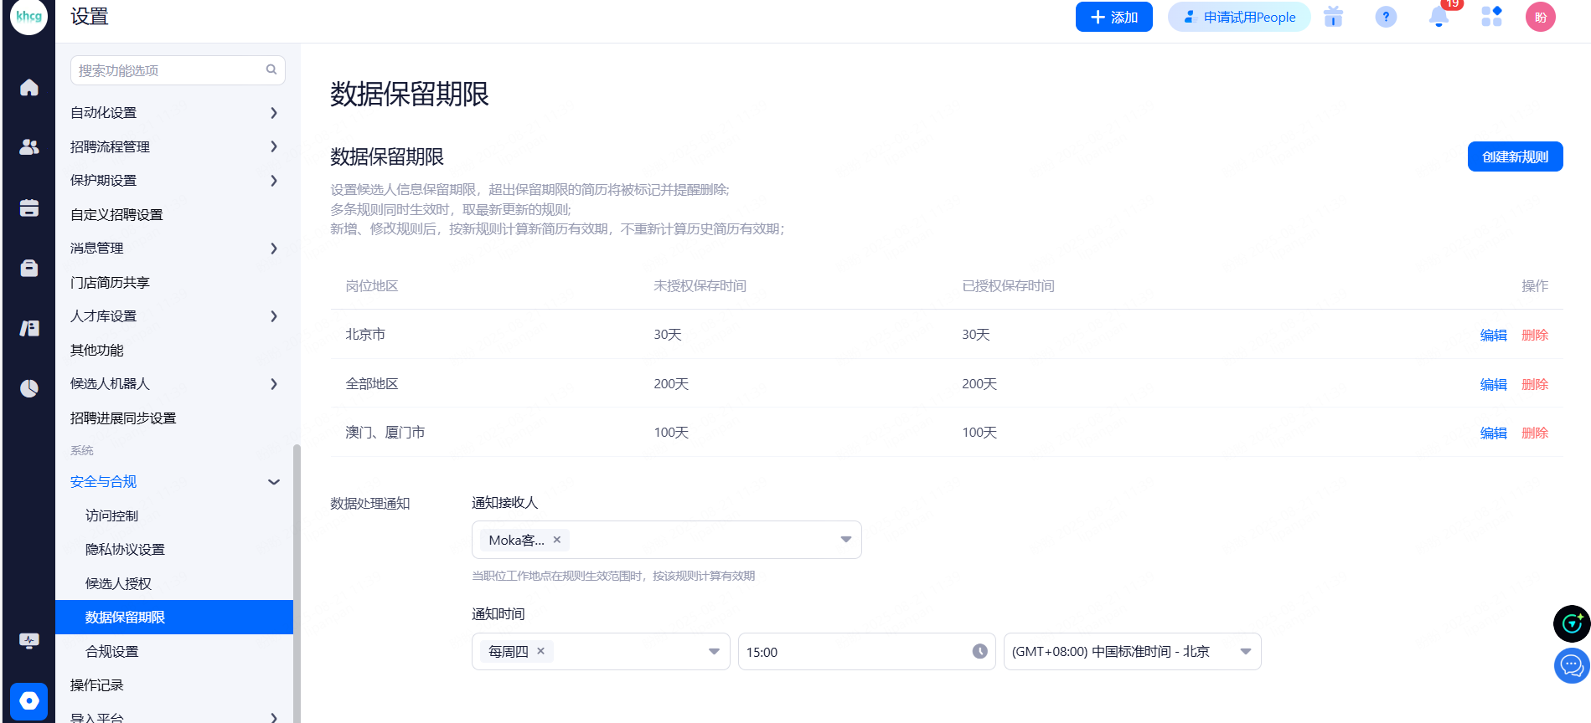Screen dimensions: 1591x723
Task: Select 隐私协议设置 in the sidebar menu
Action: [125, 550]
